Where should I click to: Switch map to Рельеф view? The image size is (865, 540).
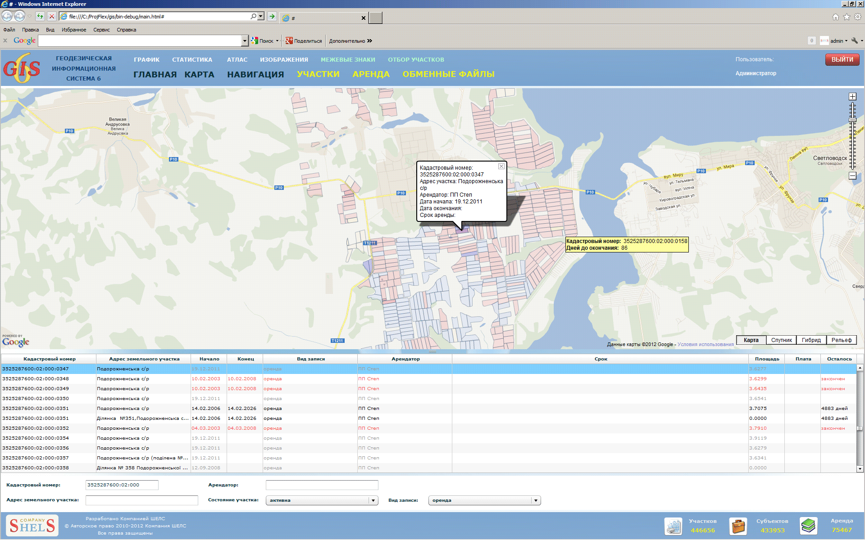841,340
